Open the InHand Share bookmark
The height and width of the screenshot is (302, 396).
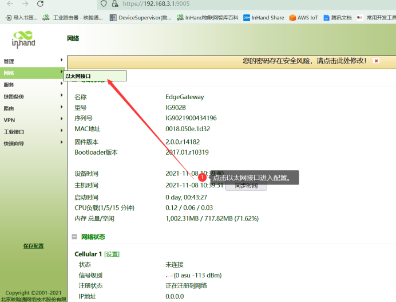(263, 18)
